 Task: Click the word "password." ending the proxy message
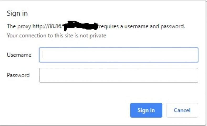[x=173, y=26]
